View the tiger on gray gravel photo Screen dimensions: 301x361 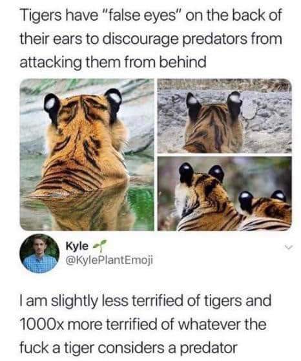point(225,116)
